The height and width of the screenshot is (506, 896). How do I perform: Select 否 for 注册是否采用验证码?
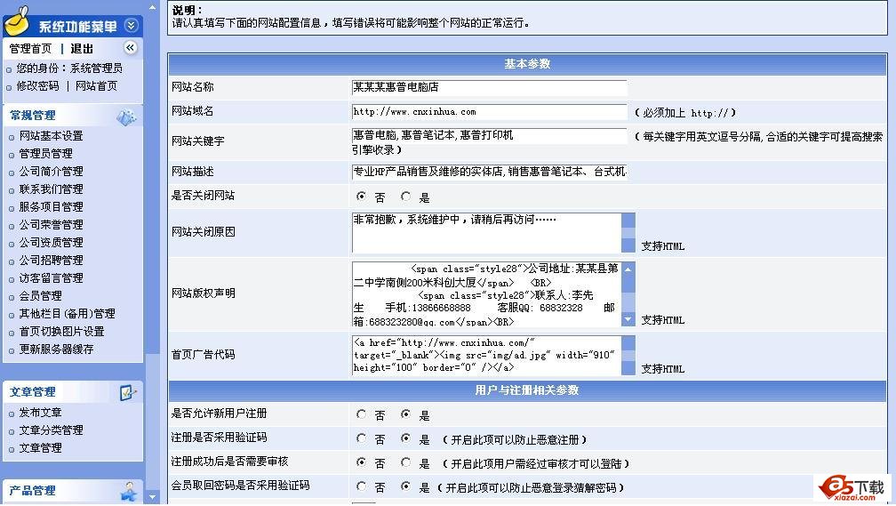click(361, 438)
